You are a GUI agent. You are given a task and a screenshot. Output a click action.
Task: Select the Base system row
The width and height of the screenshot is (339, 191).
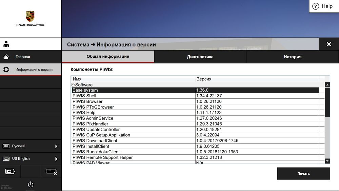[x=196, y=90]
